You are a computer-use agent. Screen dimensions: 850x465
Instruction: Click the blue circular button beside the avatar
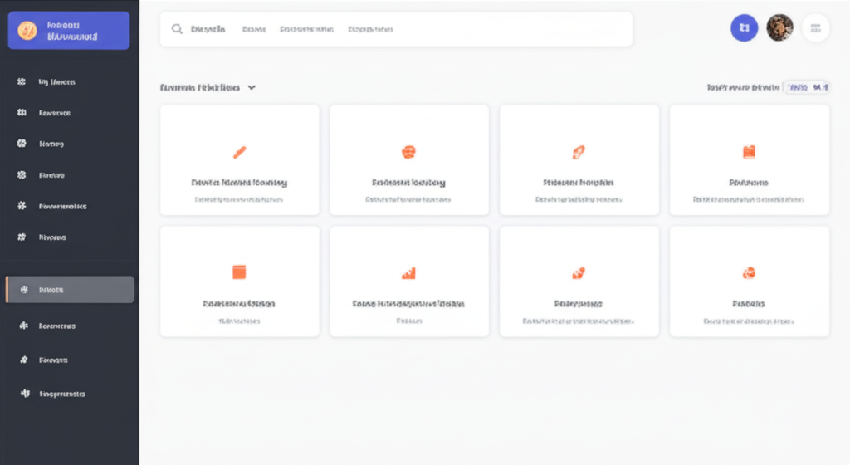coord(744,28)
